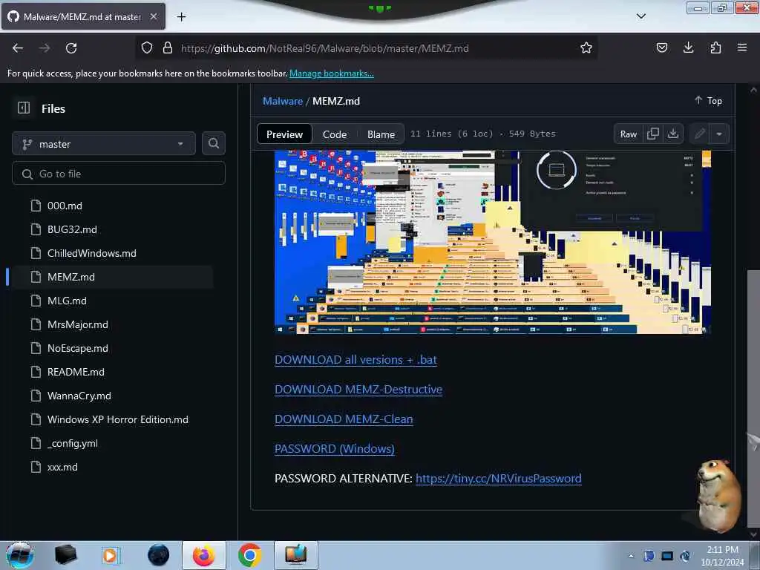View site info via the padlock icon
The image size is (760, 570).
(x=168, y=48)
